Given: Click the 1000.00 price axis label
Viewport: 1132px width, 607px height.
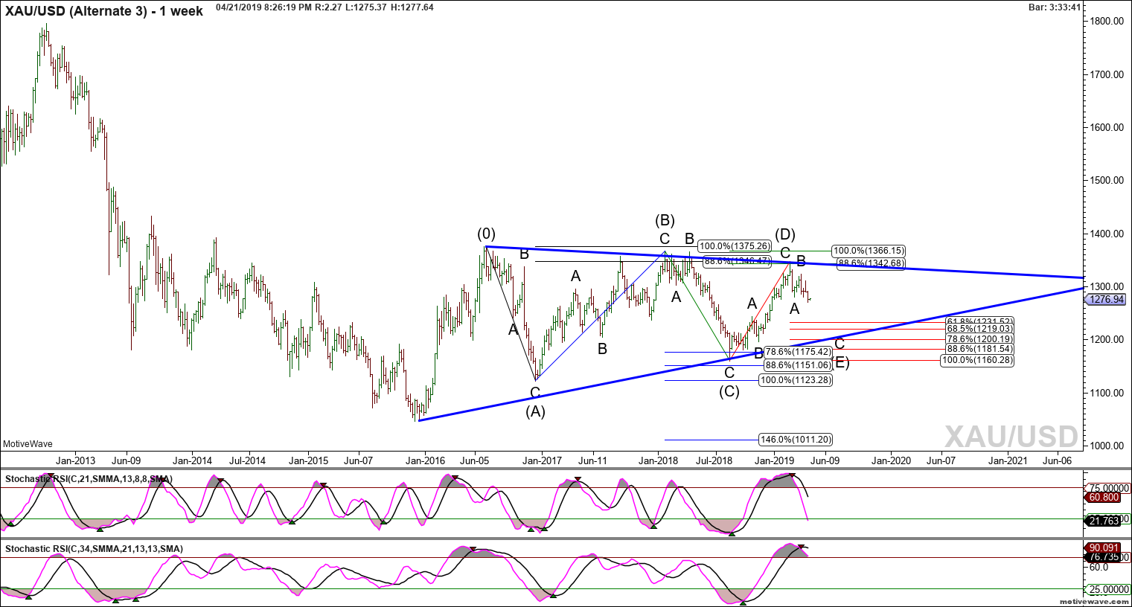Looking at the screenshot, I should [1107, 446].
